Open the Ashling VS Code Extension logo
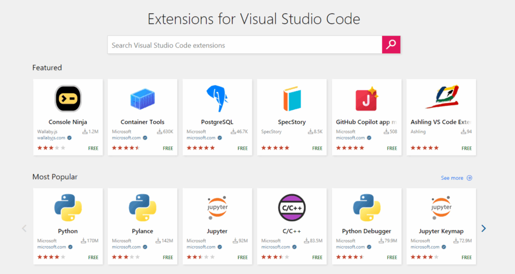This screenshot has height=274, width=515. pos(441,97)
